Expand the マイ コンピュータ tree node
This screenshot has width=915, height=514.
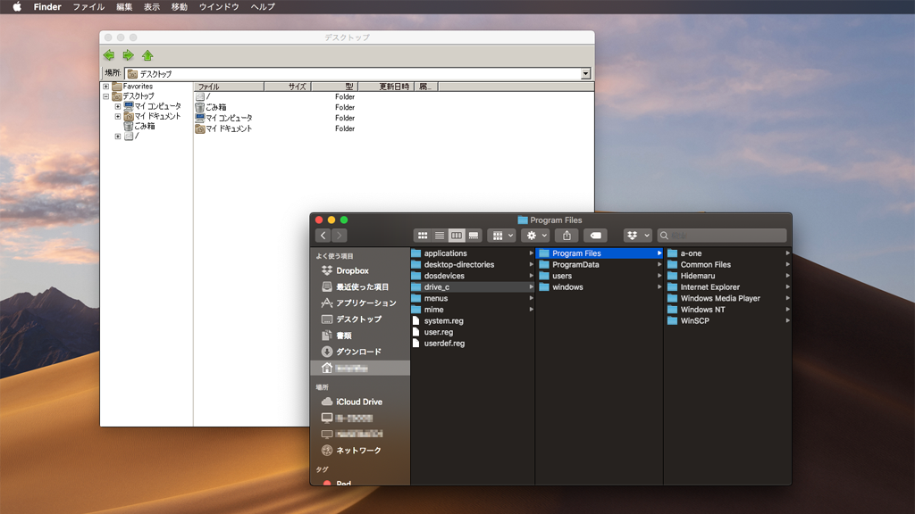[118, 106]
